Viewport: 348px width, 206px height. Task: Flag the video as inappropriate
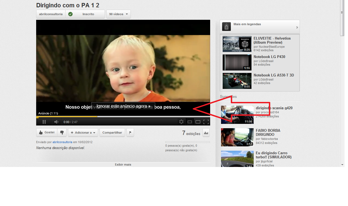pyautogui.click(x=130, y=133)
